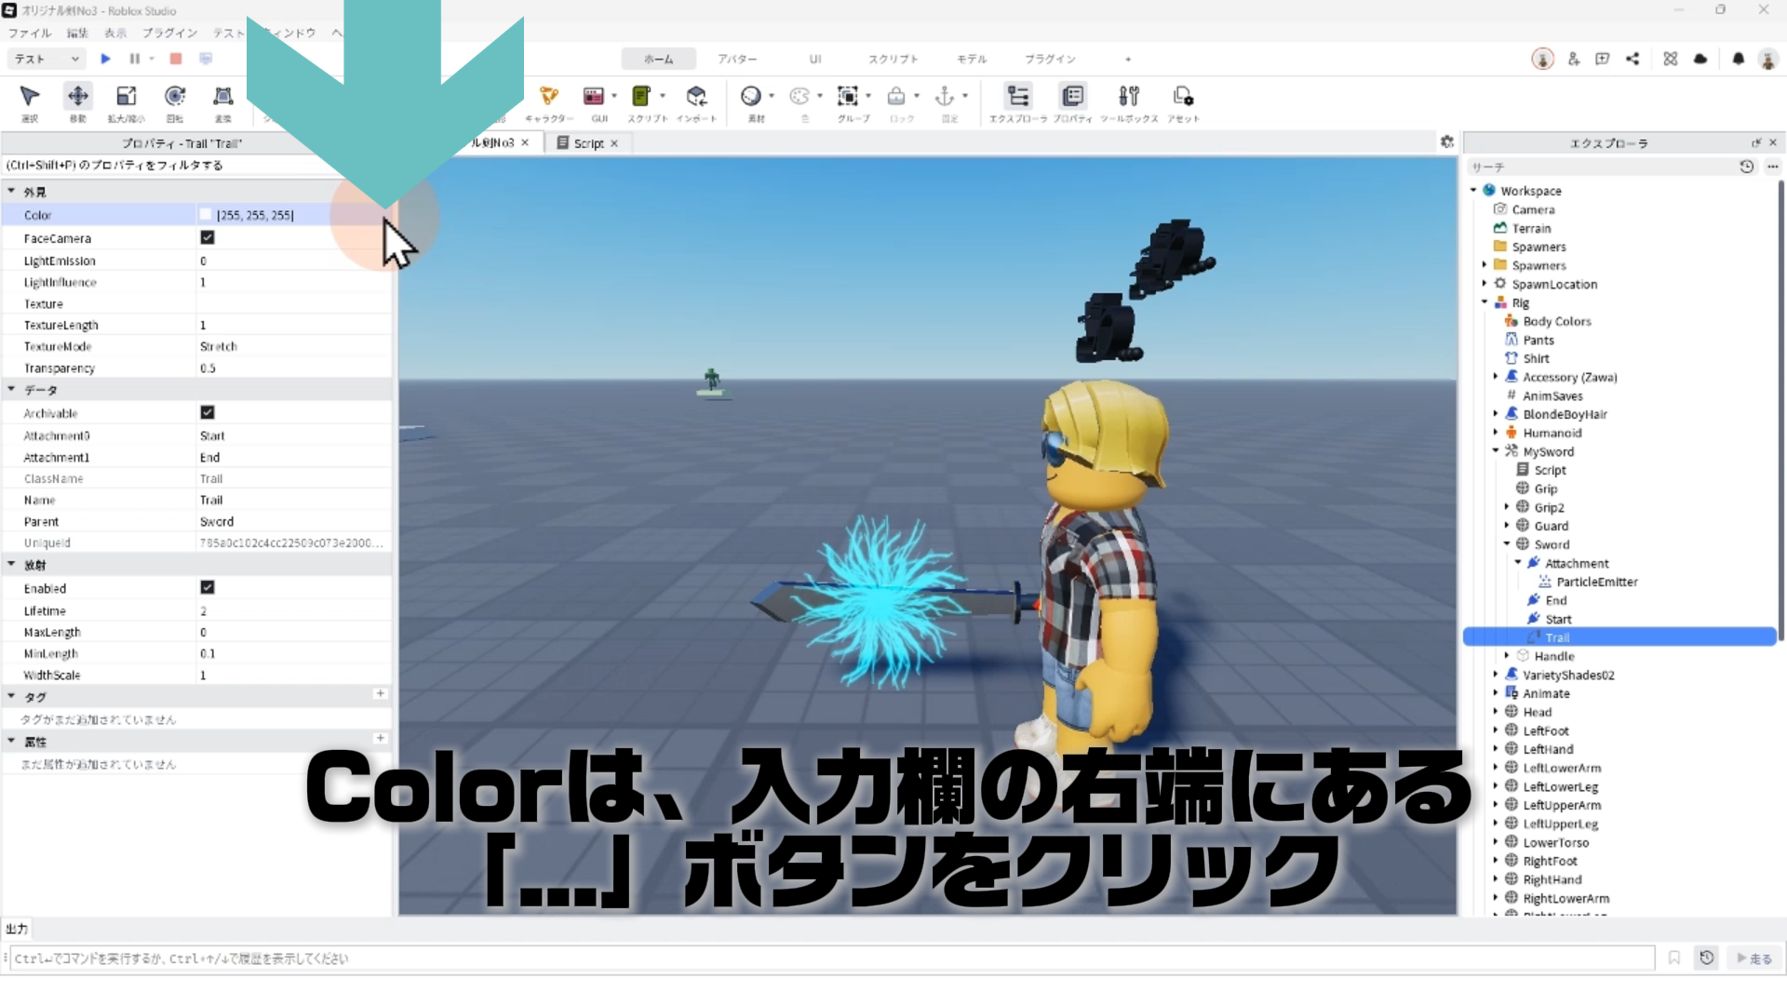Screen dimensions: 1787x1005
Task: Click the Anchor tool icon
Action: pyautogui.click(x=945, y=97)
